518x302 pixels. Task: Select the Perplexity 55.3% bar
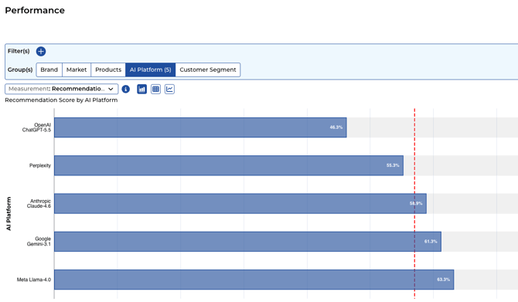(x=229, y=165)
